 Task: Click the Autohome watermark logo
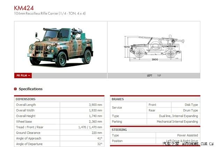click(188, 143)
